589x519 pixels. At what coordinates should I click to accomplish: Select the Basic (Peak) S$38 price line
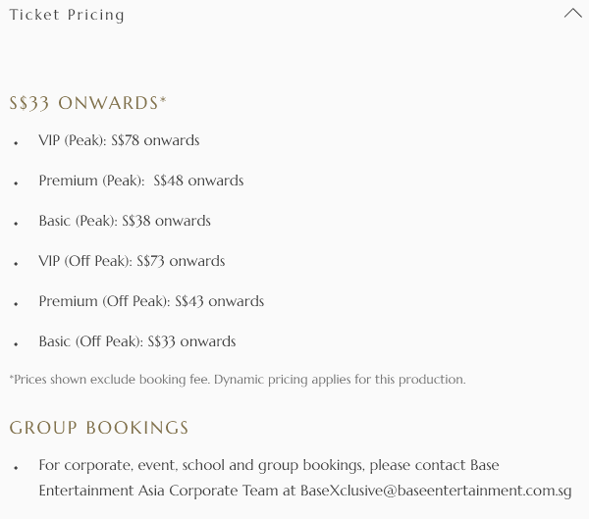[125, 221]
